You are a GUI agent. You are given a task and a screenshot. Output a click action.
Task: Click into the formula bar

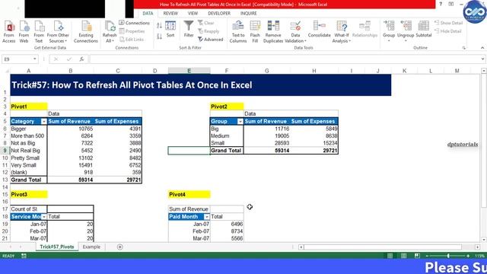click(x=284, y=59)
